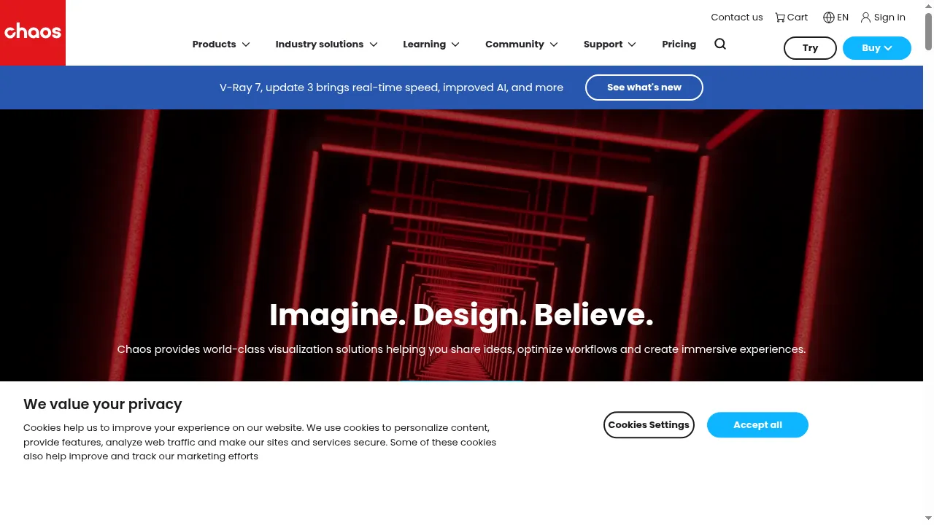Open the Products menu
Image resolution: width=934 pixels, height=525 pixels.
point(214,44)
